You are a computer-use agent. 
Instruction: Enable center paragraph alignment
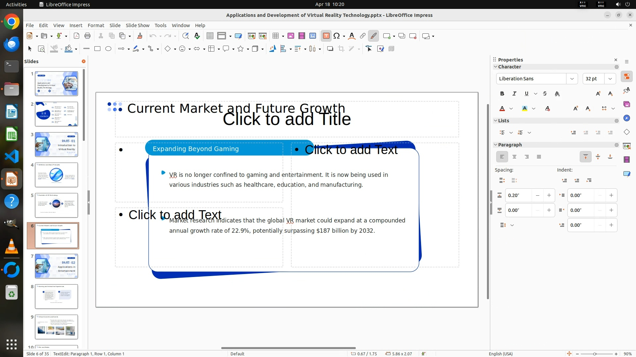[514, 157]
